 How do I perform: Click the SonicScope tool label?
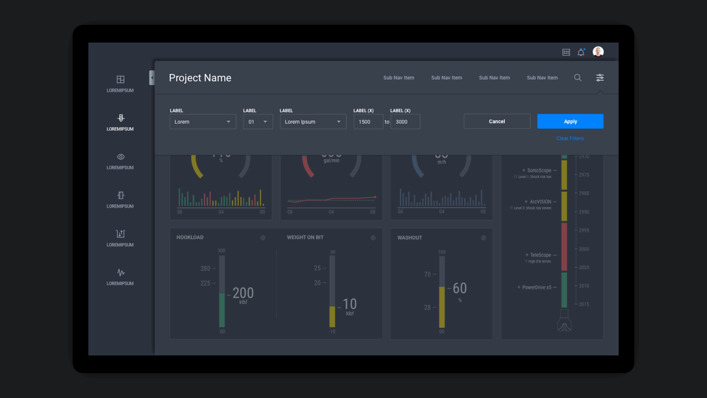[539, 170]
